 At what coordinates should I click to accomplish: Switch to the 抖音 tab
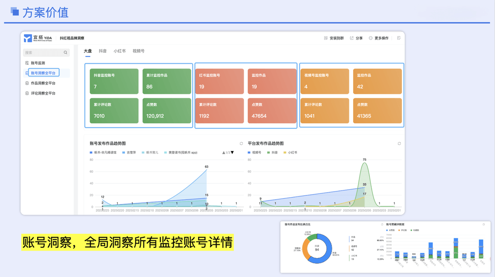tap(102, 51)
